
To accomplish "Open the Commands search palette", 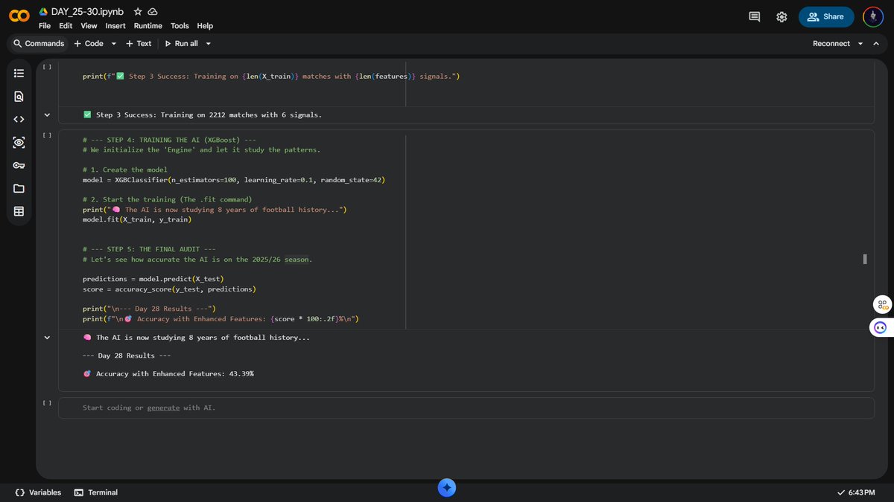I will [39, 44].
